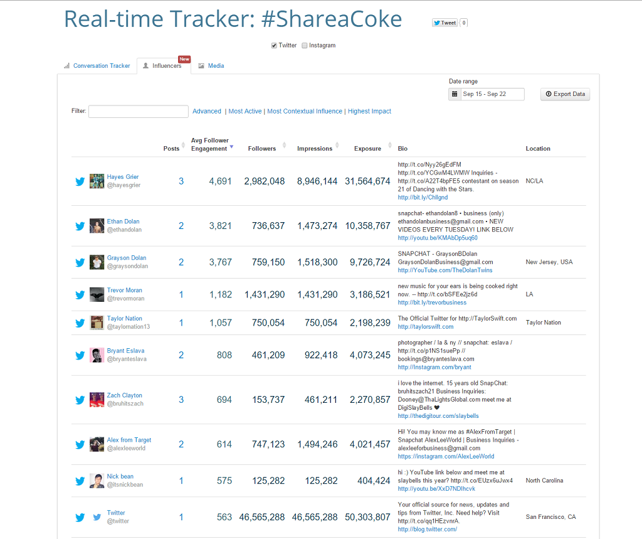642x539 pixels.
Task: Open Bryant Eslava avatar thumbnail
Action: click(x=97, y=355)
